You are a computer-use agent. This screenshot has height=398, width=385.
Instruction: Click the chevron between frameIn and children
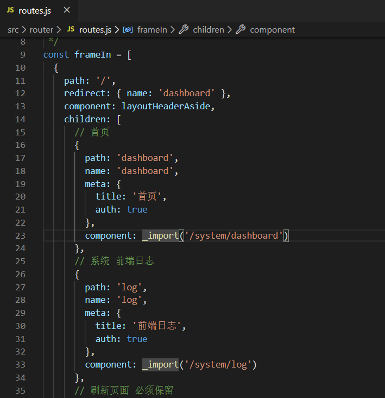coord(173,30)
